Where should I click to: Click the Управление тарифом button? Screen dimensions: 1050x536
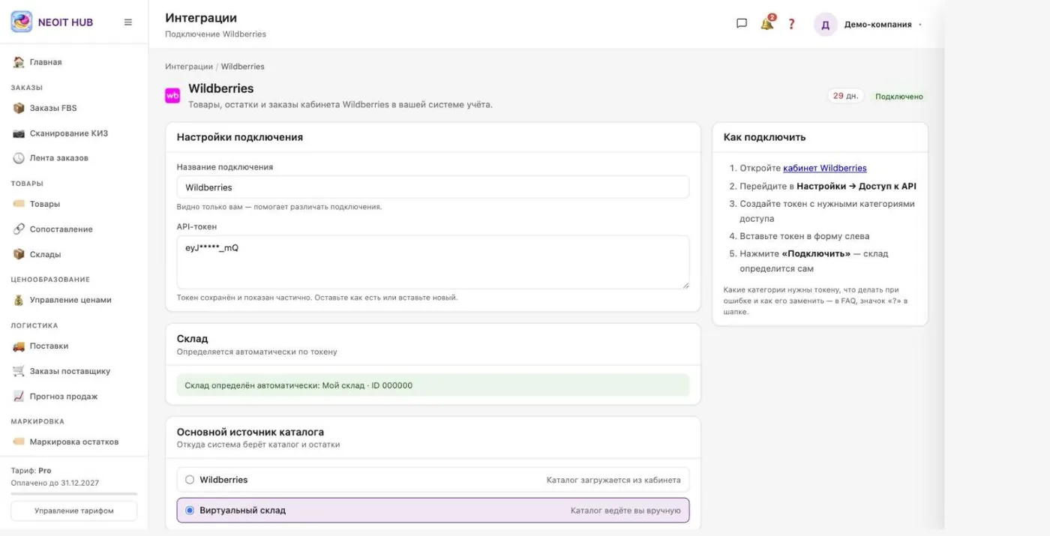(73, 511)
